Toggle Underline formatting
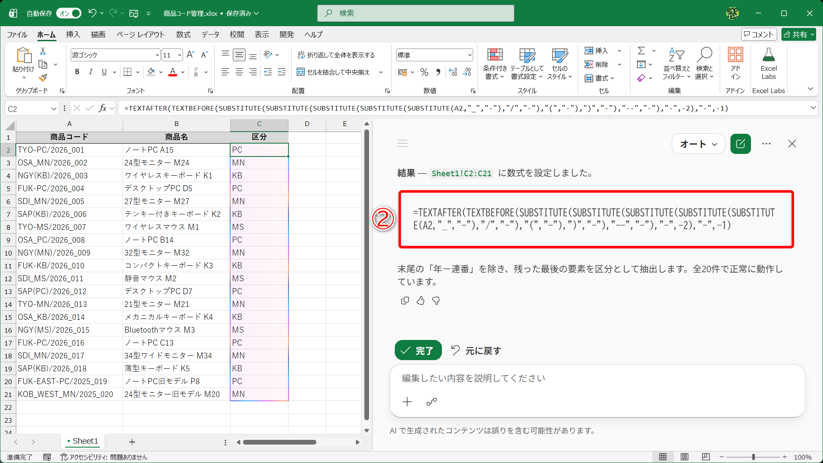 pyautogui.click(x=104, y=72)
